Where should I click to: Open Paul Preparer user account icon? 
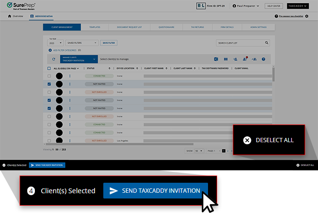click(x=234, y=6)
